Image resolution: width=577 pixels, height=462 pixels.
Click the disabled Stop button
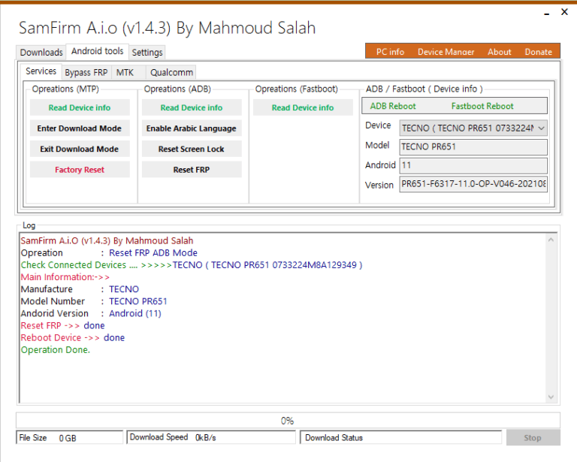click(x=533, y=438)
